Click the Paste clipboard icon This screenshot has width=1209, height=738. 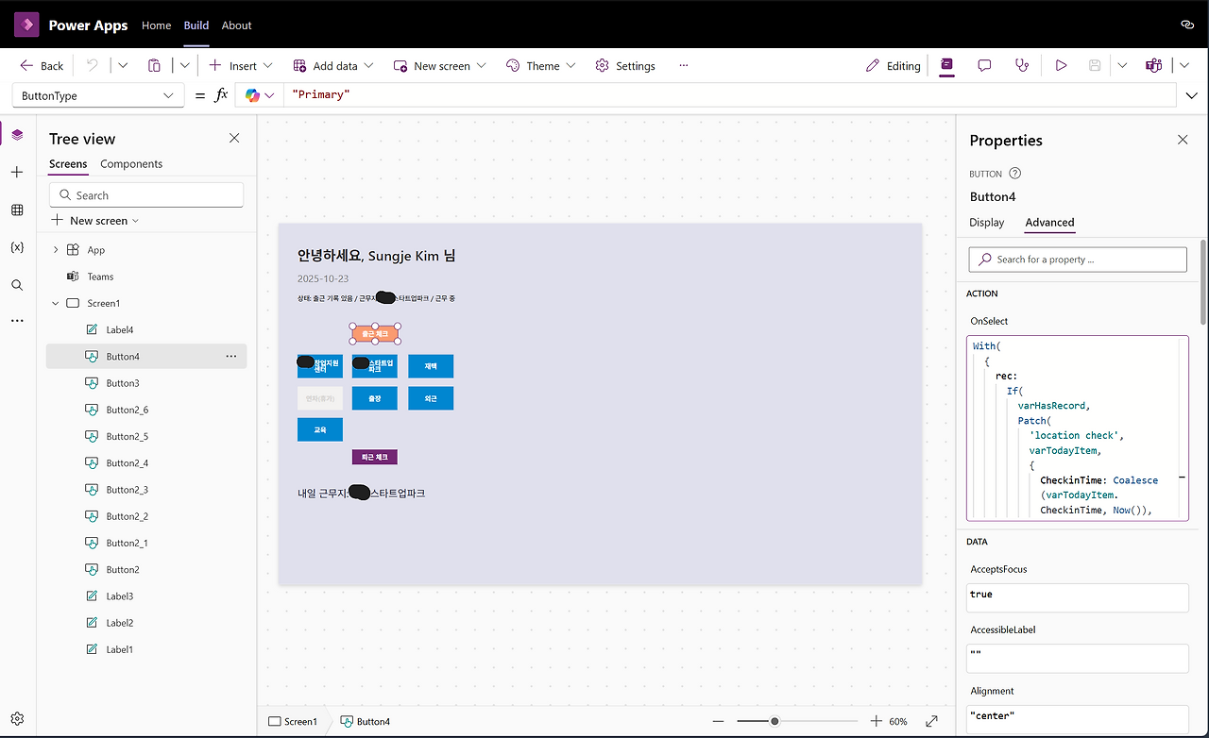point(154,65)
